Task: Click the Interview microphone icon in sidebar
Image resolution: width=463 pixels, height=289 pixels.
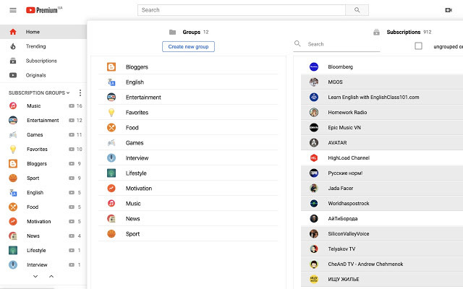Action: [x=13, y=265]
